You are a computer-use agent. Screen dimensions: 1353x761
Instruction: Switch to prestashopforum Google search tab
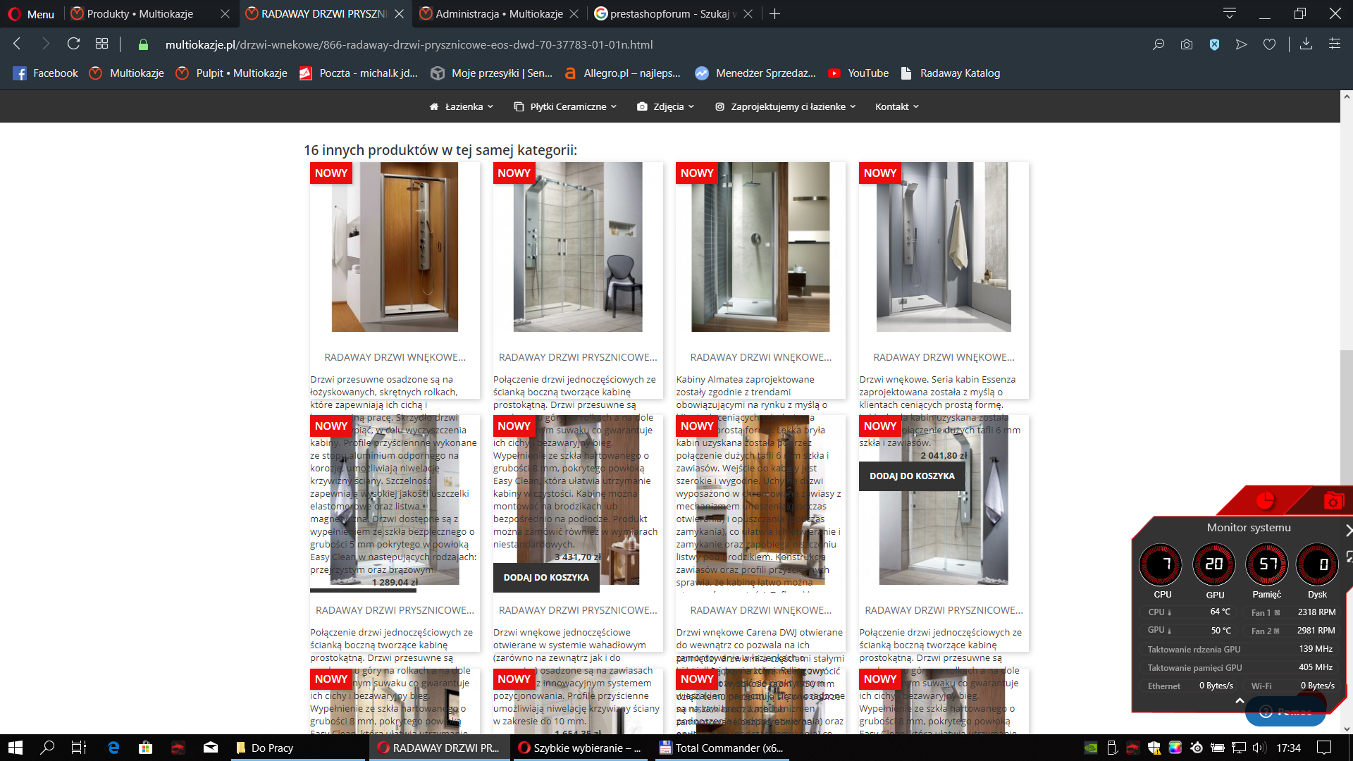point(669,13)
